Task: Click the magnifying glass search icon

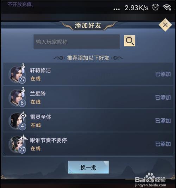Action: tap(130, 41)
